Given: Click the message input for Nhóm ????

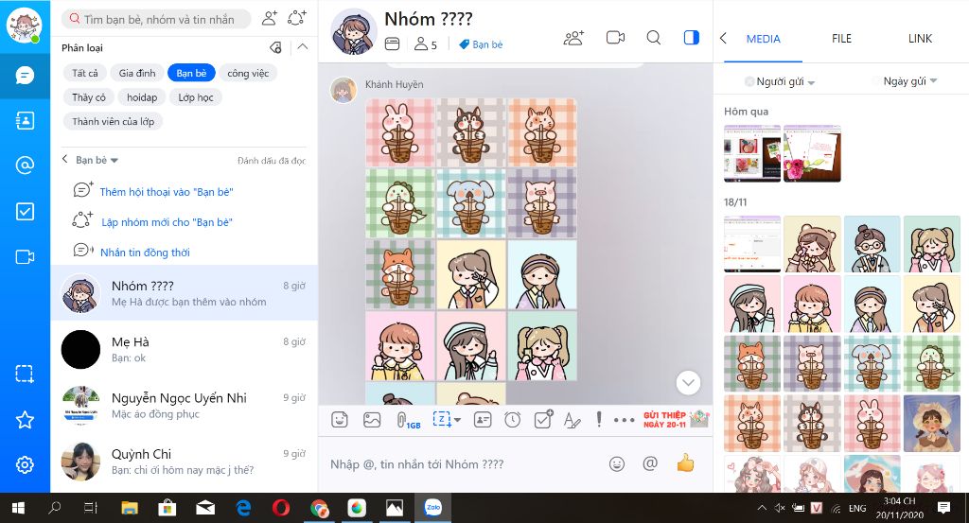Looking at the screenshot, I should [464, 463].
